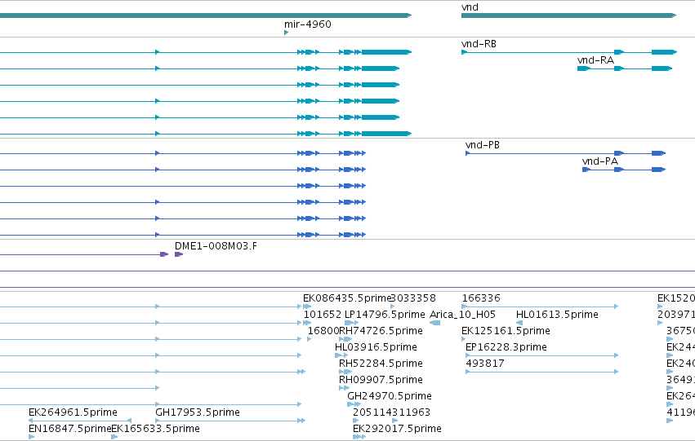Viewport: 695px width, 441px height.
Task: Select EST RH09907.5prime
Action: point(344,388)
